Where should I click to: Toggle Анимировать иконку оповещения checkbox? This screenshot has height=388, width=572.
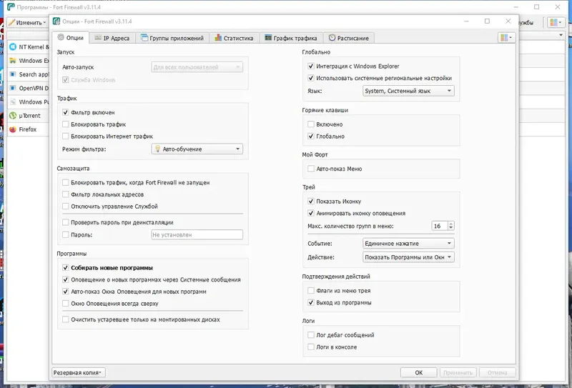[311, 214]
